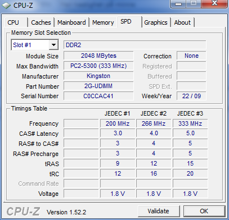This screenshot has height=220, width=229.
Task: Click the Correction value None
Action: (x=191, y=56)
